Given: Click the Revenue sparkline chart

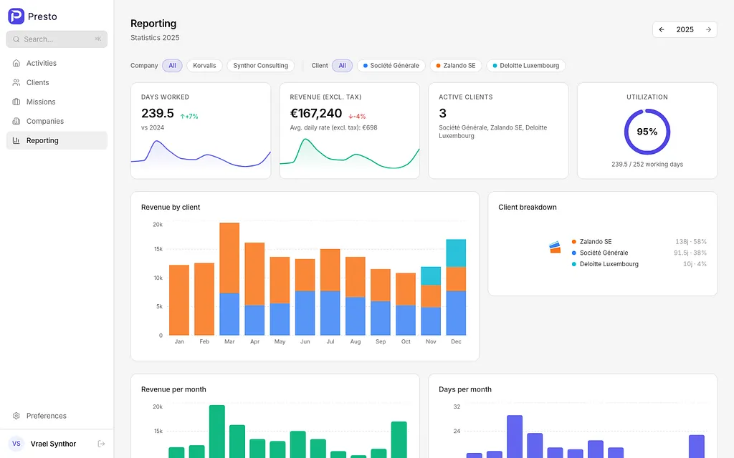Looking at the screenshot, I should [350, 153].
